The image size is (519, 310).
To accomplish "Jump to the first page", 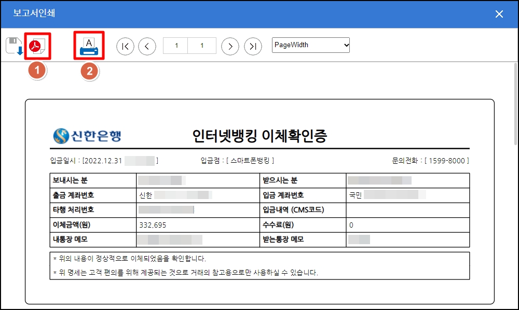I will point(125,46).
